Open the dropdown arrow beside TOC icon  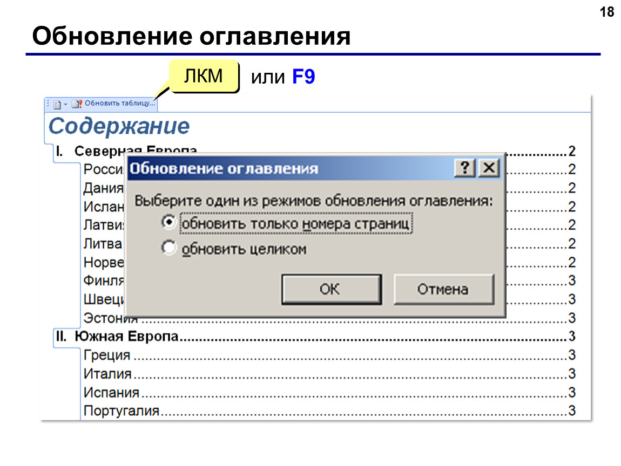point(65,105)
